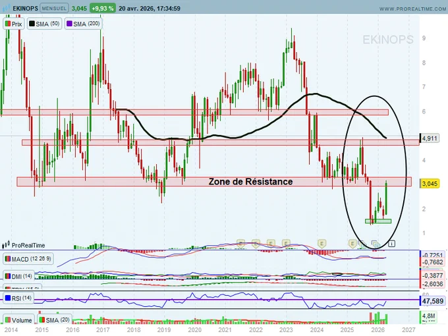Click the 2018 label on the time axis
This screenshot has height=336, width=448.
(x=134, y=329)
